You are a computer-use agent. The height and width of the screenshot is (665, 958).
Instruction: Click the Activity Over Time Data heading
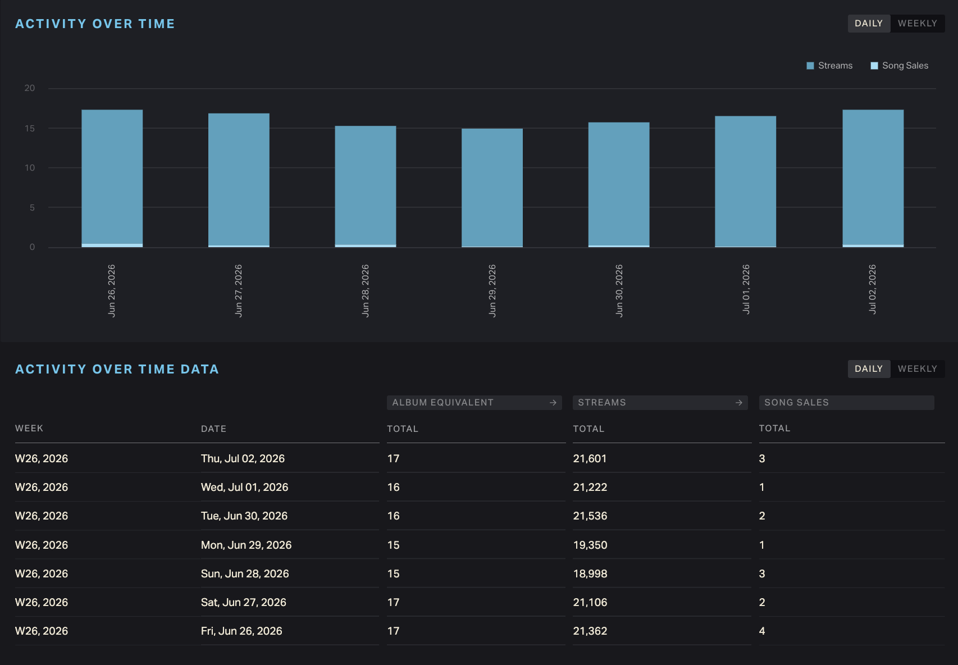click(x=117, y=369)
